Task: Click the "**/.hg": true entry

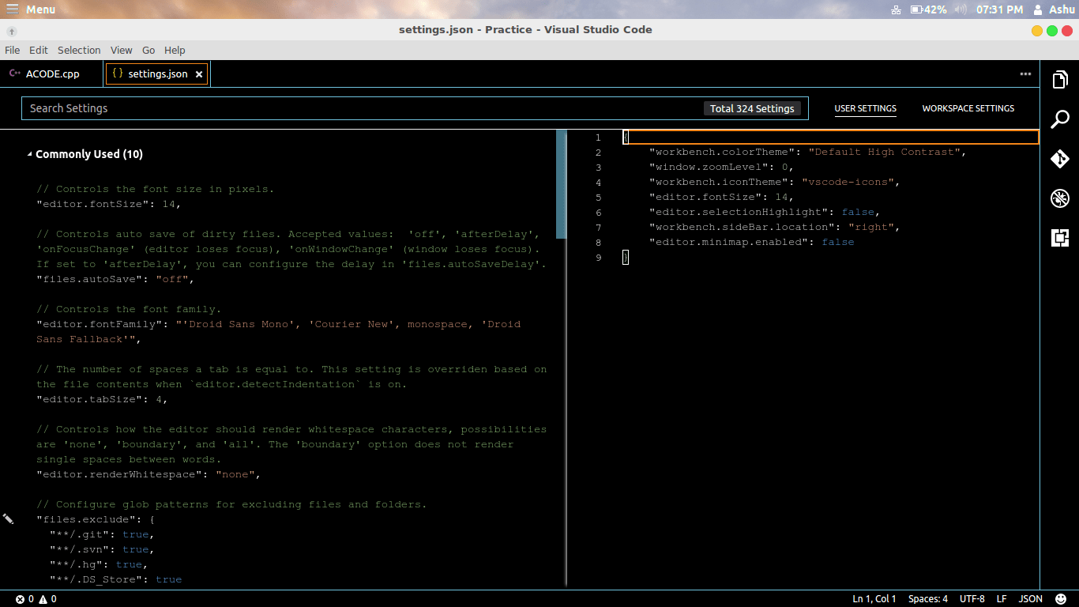Action: point(99,564)
